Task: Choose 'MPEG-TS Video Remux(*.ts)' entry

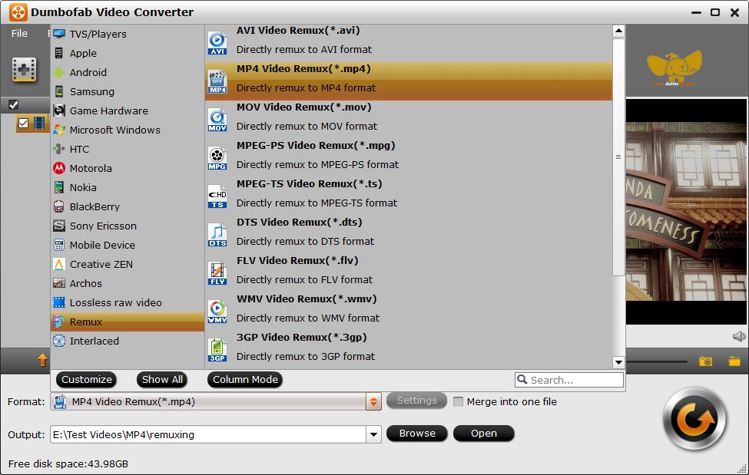Action: [x=409, y=196]
